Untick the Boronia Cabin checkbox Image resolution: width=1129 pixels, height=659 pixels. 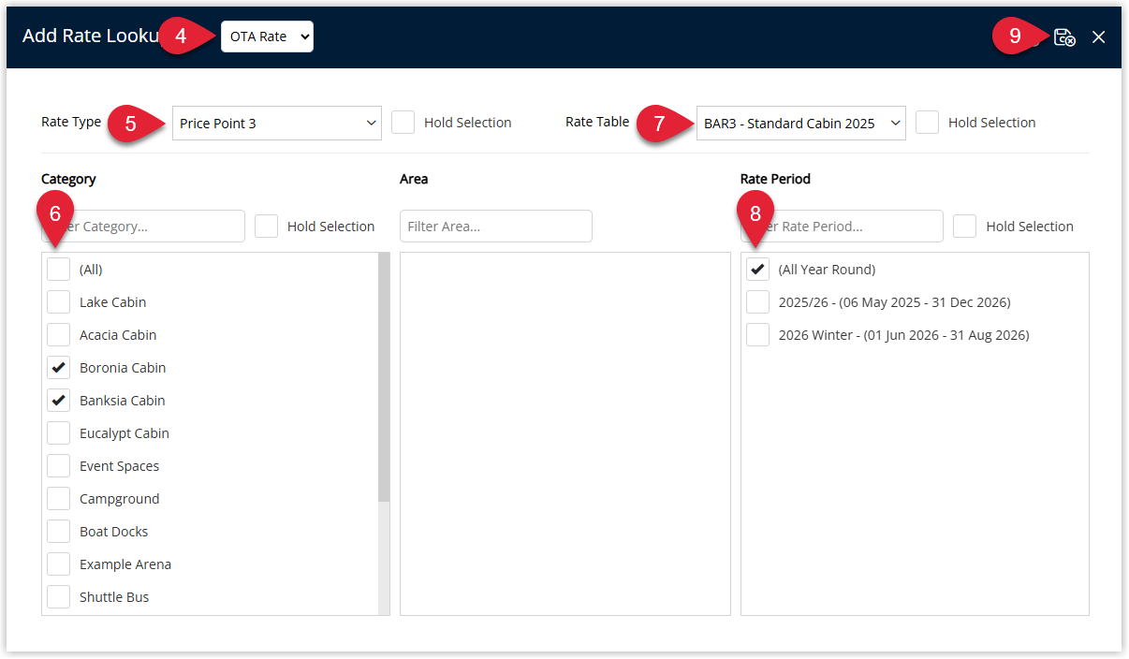tap(59, 368)
